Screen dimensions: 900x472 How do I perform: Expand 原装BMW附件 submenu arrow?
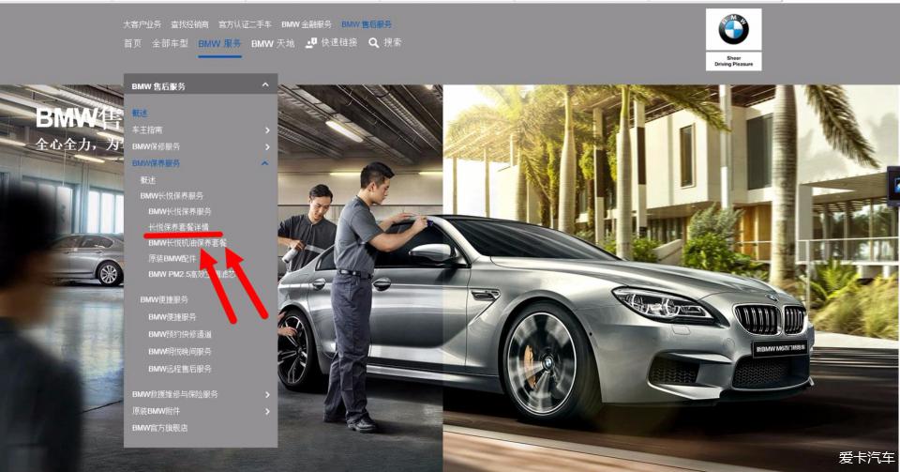pyautogui.click(x=267, y=411)
